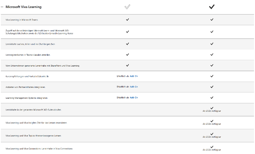Select 'Vom Unternehmen generierte Lerninhalte mit SharePoint' text
Screen dimensions: 255x154
[x=42, y=66]
